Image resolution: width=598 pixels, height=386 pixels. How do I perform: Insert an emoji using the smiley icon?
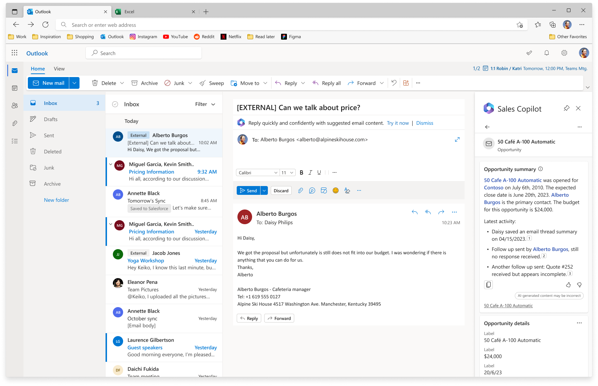(335, 190)
